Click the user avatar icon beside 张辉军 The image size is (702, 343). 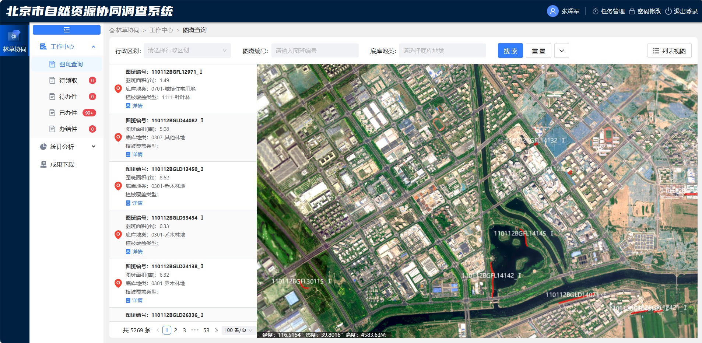click(x=552, y=11)
